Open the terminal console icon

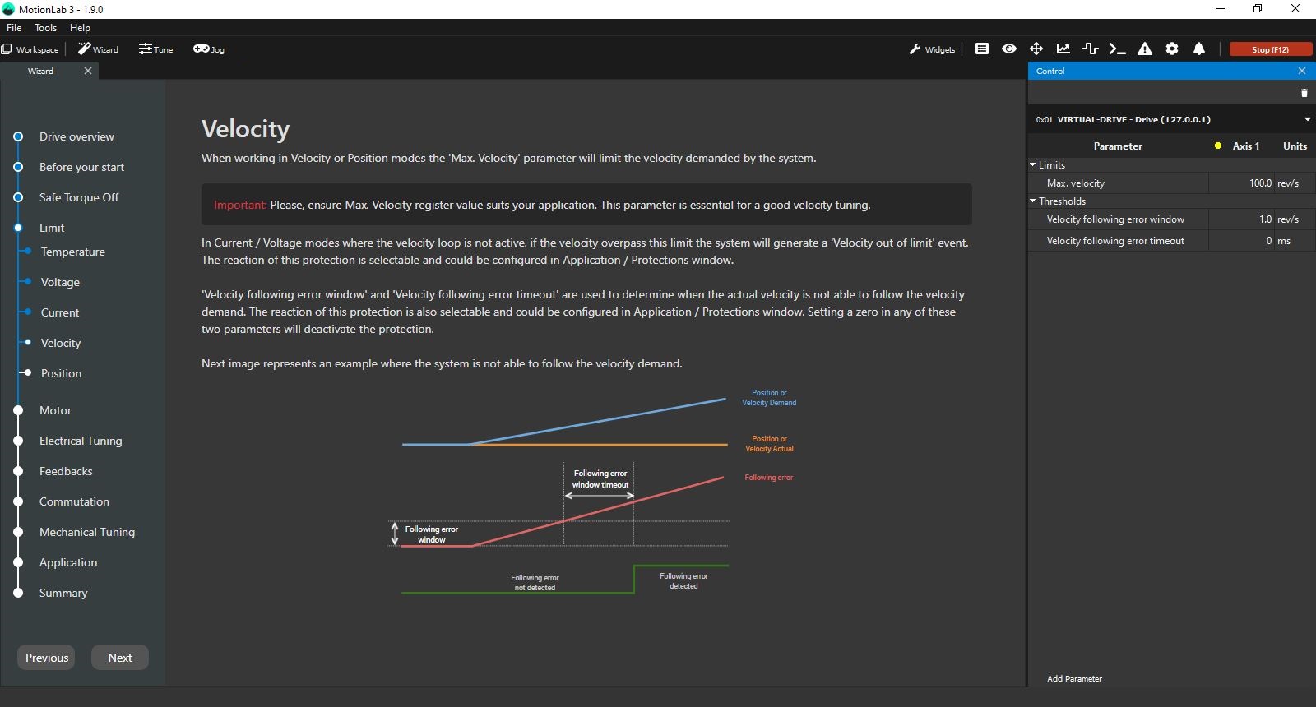point(1117,49)
